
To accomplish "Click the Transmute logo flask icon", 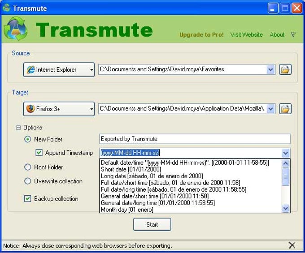I will [16, 29].
